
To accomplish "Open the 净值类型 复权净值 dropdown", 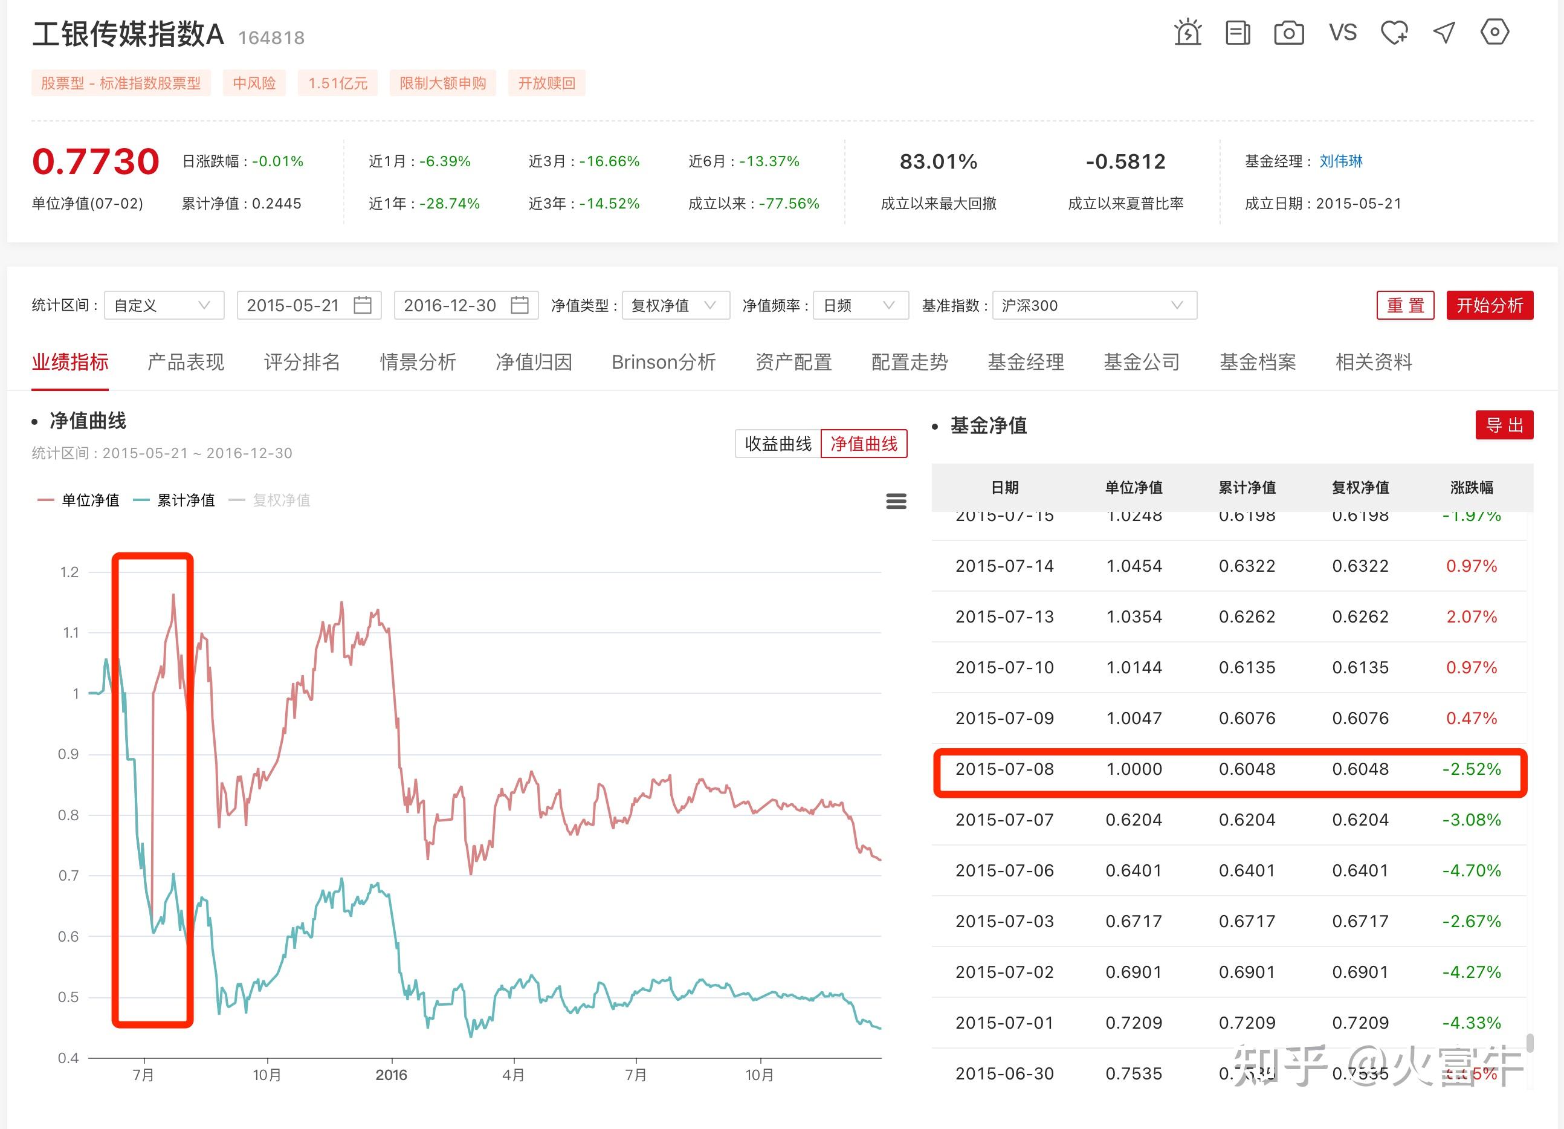I will [x=675, y=305].
